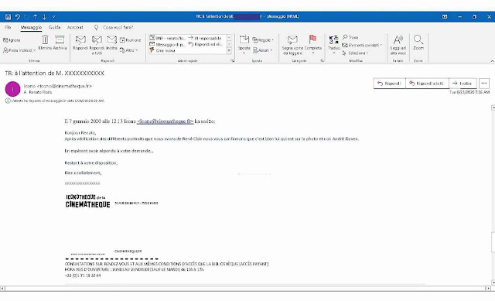Open the Seleziona dropdown
Screen dimensions: 495x301
tap(355, 53)
